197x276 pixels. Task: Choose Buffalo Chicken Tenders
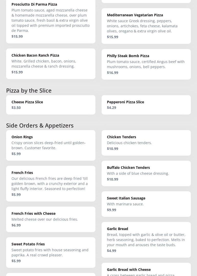pyautogui.click(x=146, y=173)
